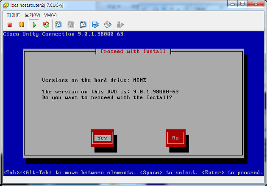Connect a USB device with the USB icon
Viewport: 267px width, 186px height.
point(120,25)
